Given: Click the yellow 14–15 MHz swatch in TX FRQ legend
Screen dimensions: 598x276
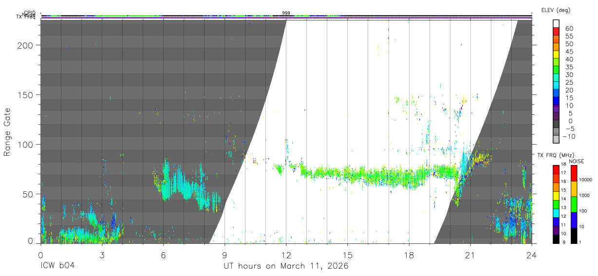Looking at the screenshot, I should pyautogui.click(x=556, y=196).
